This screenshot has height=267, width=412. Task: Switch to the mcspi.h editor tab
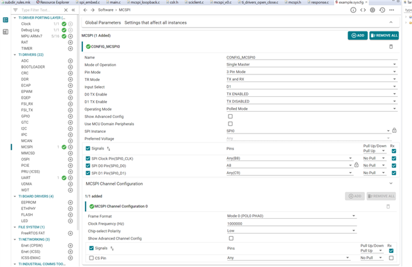[x=288, y=3]
